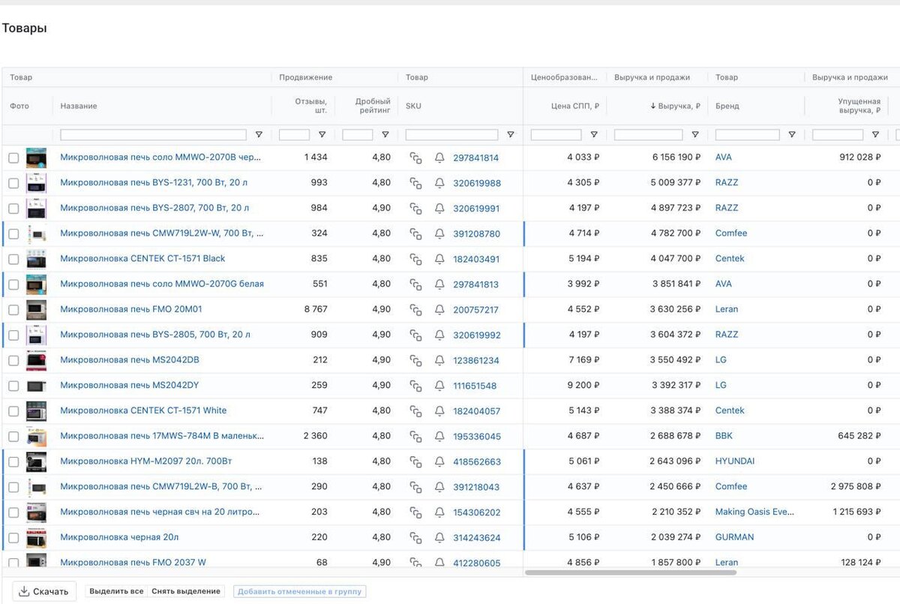Screen dimensions: 900x604
Task: Sort by the Цена СПП, ₽ column header
Action: pos(574,106)
